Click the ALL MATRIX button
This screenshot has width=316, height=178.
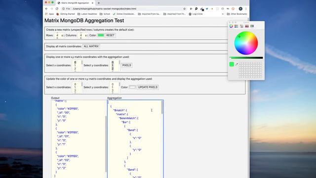click(x=91, y=46)
